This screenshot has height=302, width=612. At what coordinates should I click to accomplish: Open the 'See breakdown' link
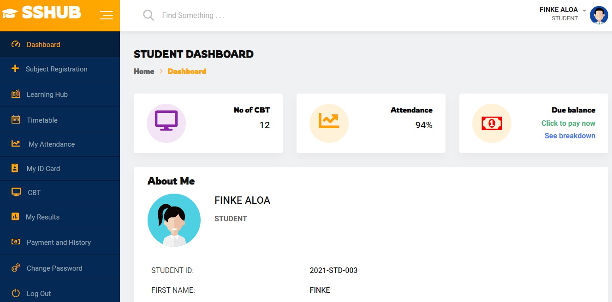pos(570,136)
